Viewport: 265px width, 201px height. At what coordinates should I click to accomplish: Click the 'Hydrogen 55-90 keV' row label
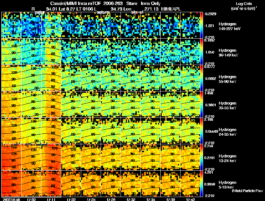click(x=228, y=79)
